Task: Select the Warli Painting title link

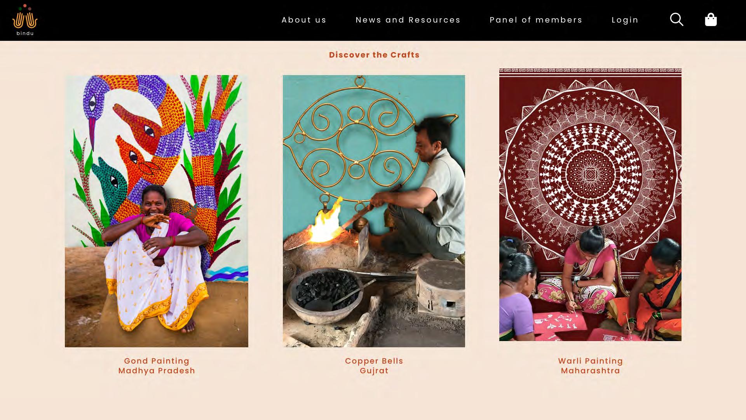Action: click(591, 361)
